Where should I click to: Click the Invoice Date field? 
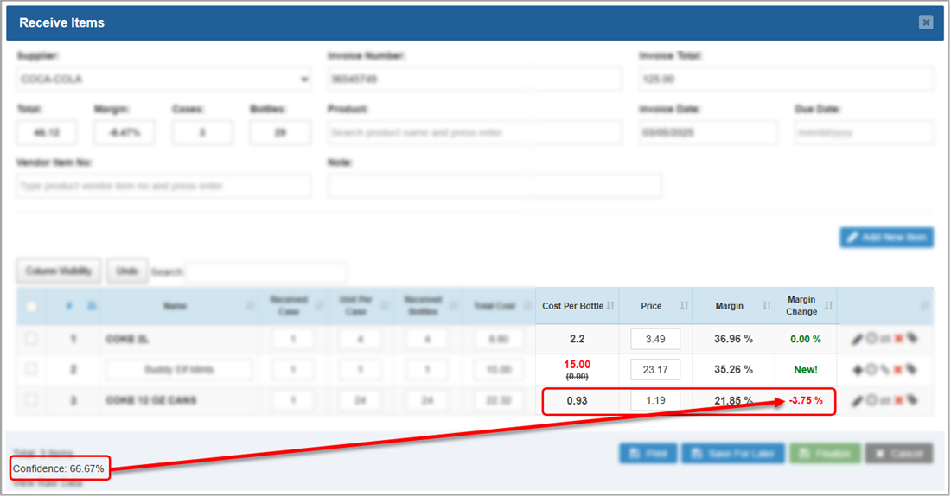(x=708, y=133)
